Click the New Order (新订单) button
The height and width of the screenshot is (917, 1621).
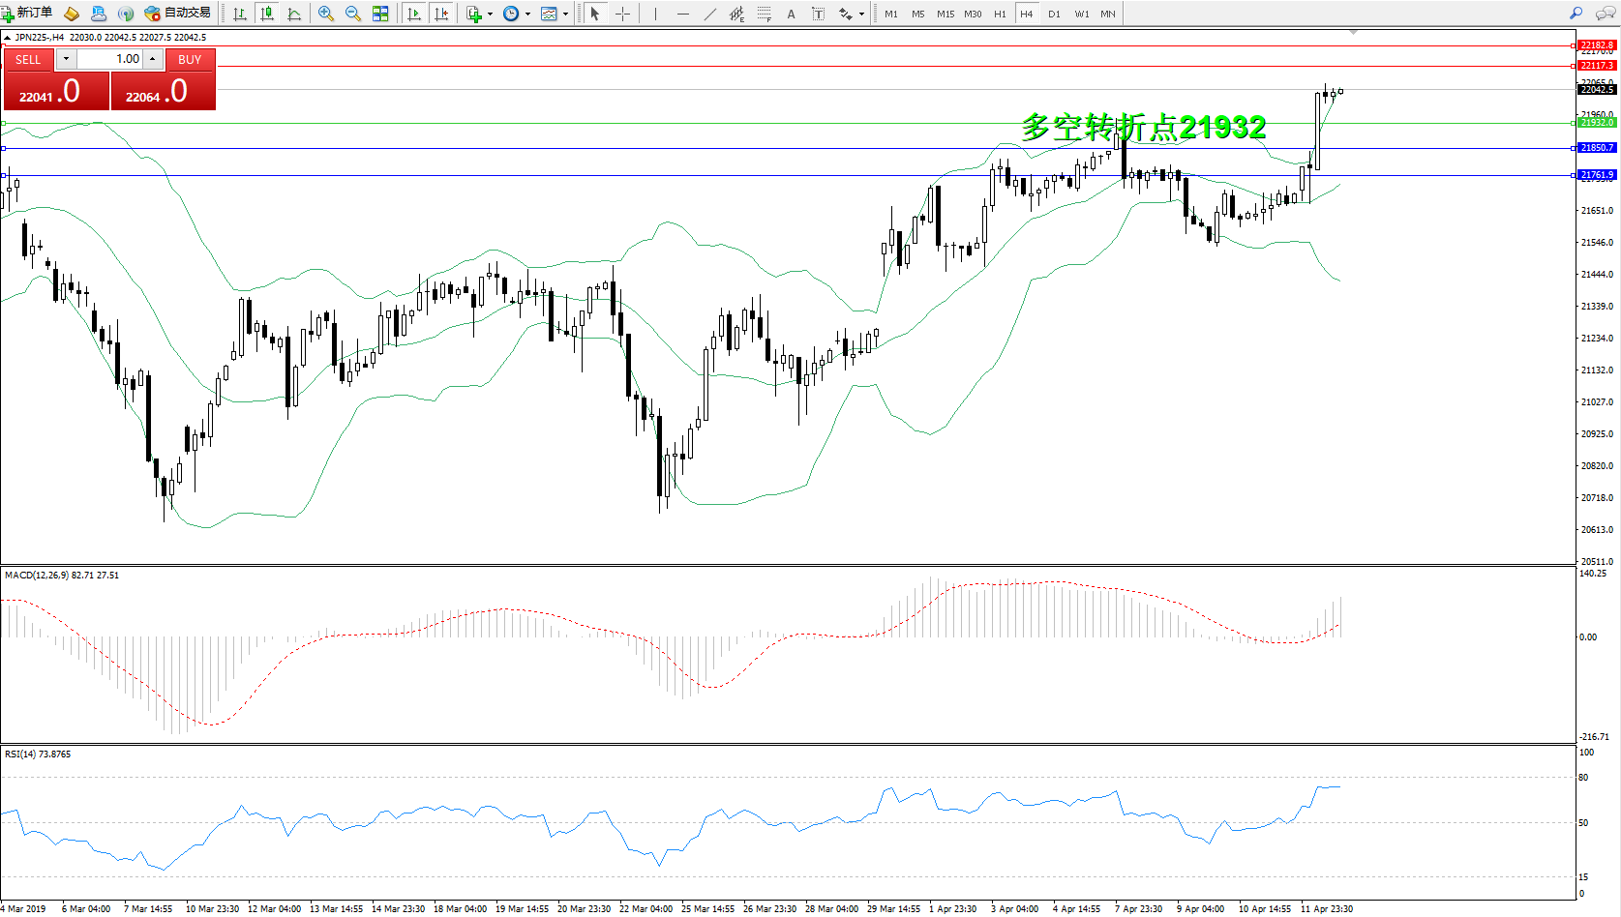(x=27, y=14)
